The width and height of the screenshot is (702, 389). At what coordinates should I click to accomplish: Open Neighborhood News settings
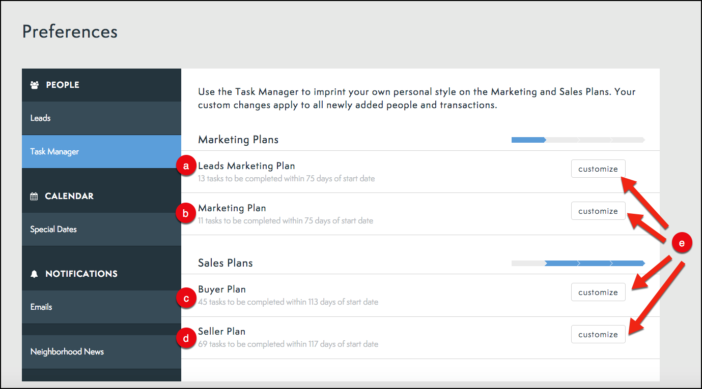pyautogui.click(x=67, y=352)
